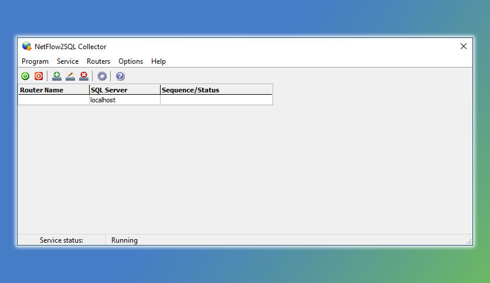
Task: Click the 'Service status:' label in status bar
Action: [62, 240]
